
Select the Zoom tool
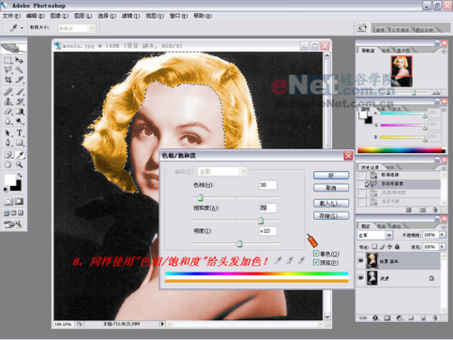pyautogui.click(x=19, y=165)
